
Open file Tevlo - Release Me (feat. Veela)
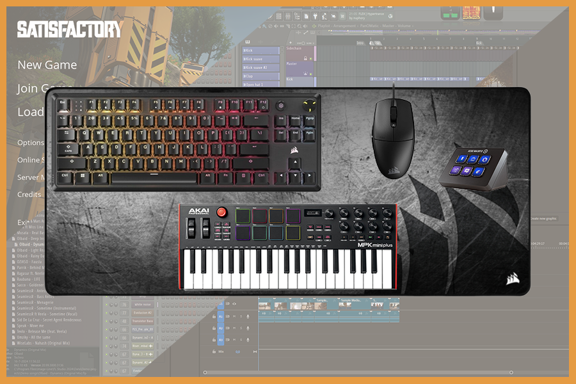40,332
